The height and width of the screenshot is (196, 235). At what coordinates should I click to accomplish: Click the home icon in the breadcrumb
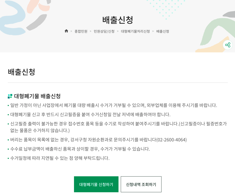66,31
